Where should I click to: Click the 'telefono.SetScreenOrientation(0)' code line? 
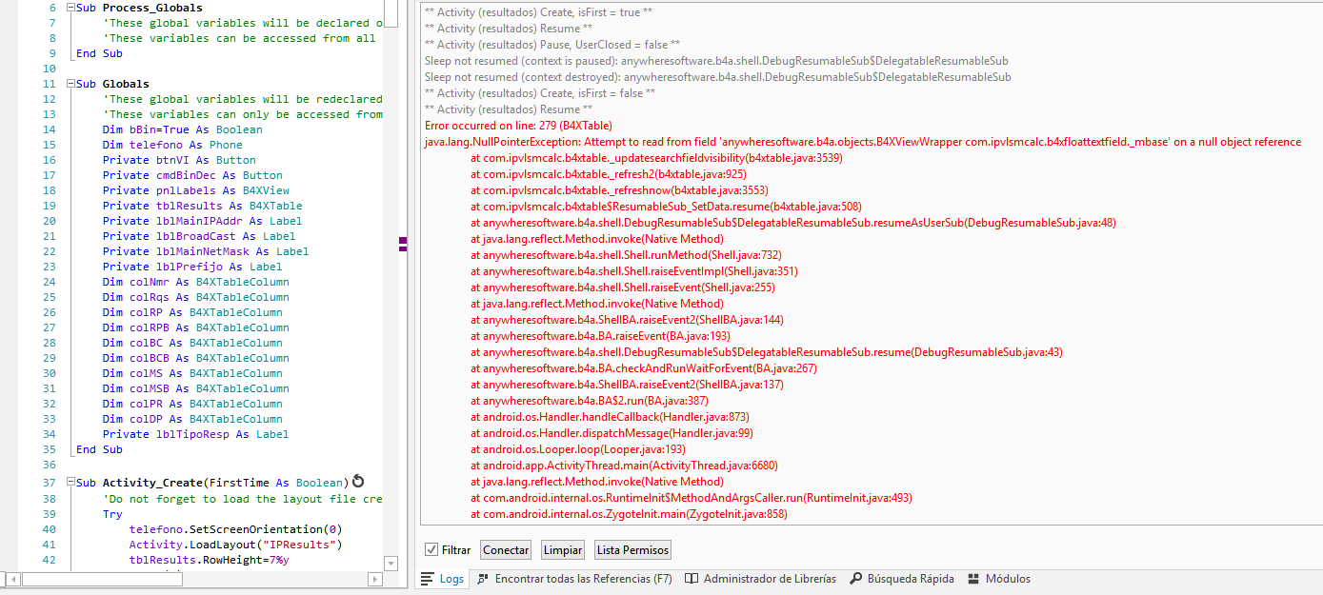[x=236, y=529]
